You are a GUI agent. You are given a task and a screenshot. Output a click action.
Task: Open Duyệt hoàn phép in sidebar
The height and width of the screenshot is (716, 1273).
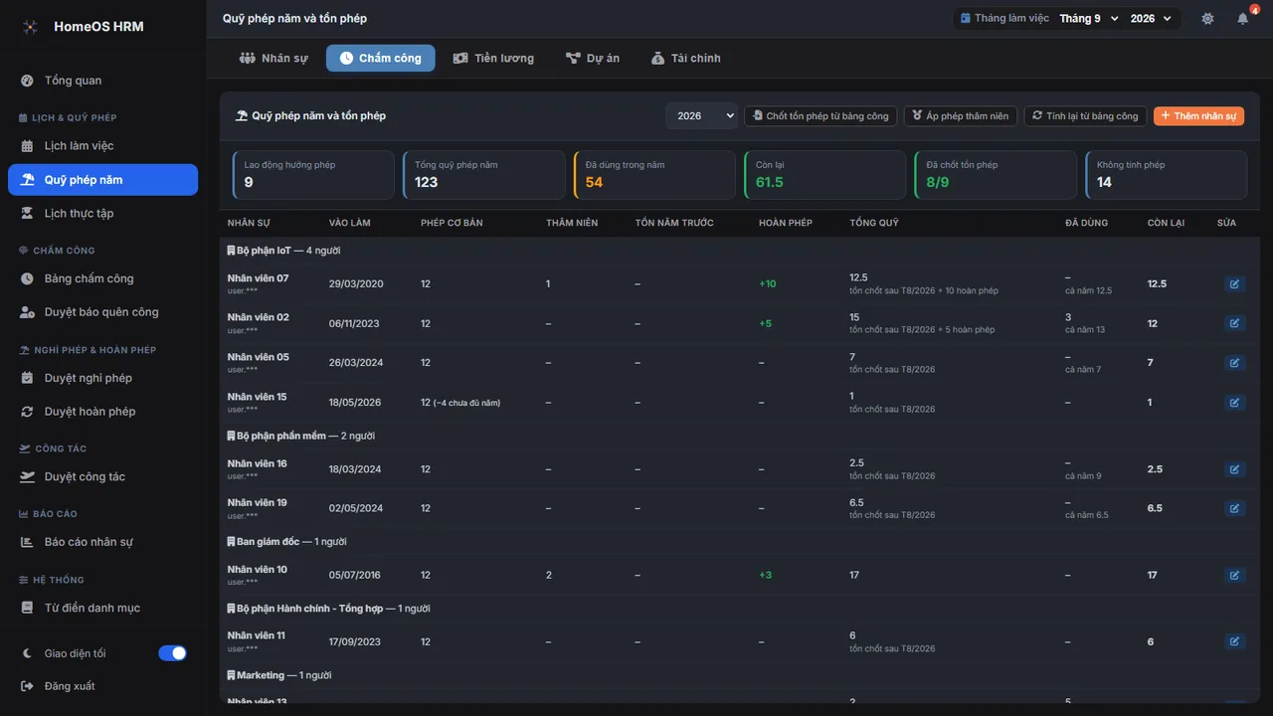coord(103,412)
